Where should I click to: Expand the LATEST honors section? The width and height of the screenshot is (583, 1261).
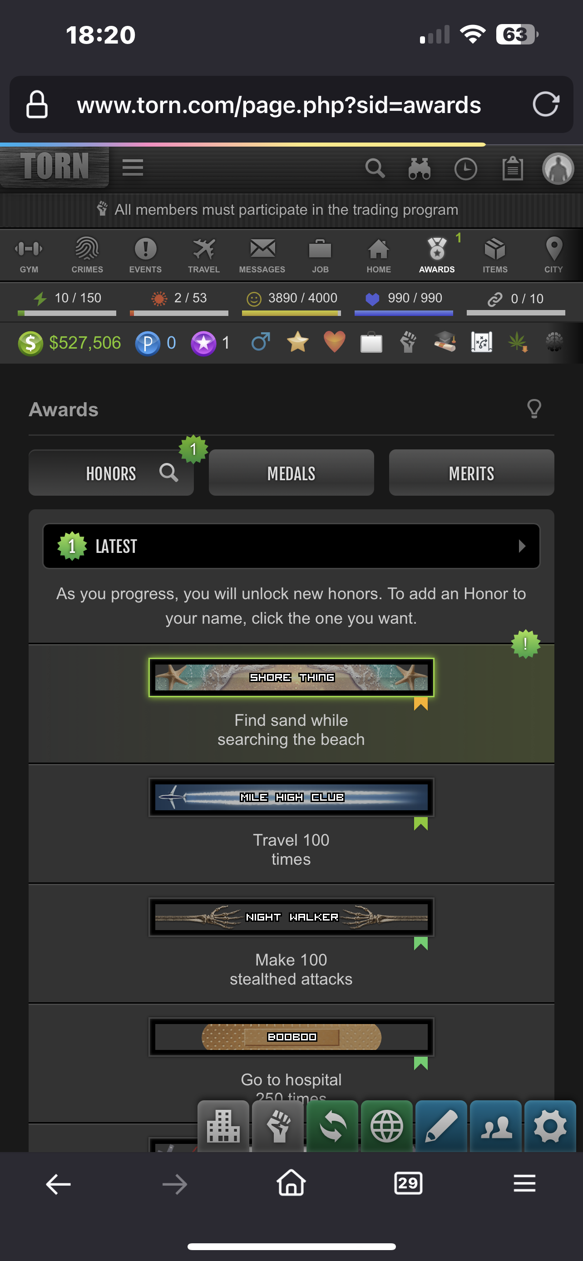click(x=291, y=546)
